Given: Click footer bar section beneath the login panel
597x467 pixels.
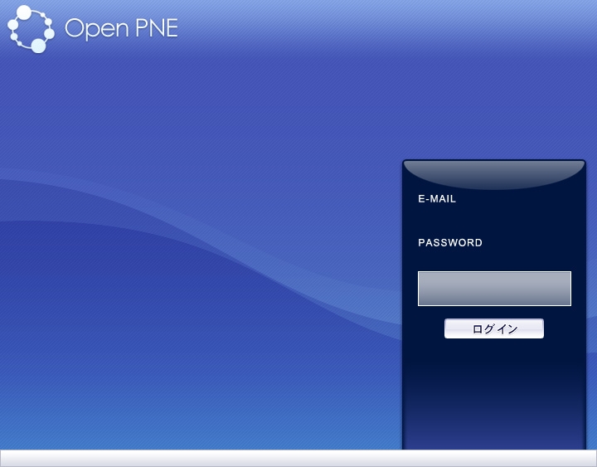Looking at the screenshot, I should pyautogui.click(x=494, y=458).
